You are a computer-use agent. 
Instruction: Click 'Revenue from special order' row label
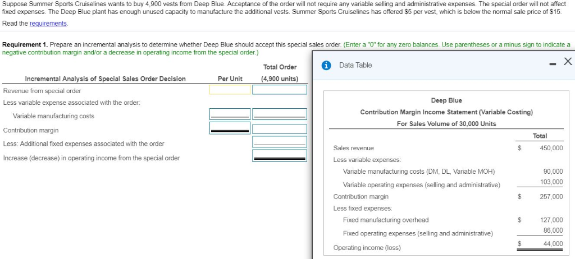click(42, 91)
